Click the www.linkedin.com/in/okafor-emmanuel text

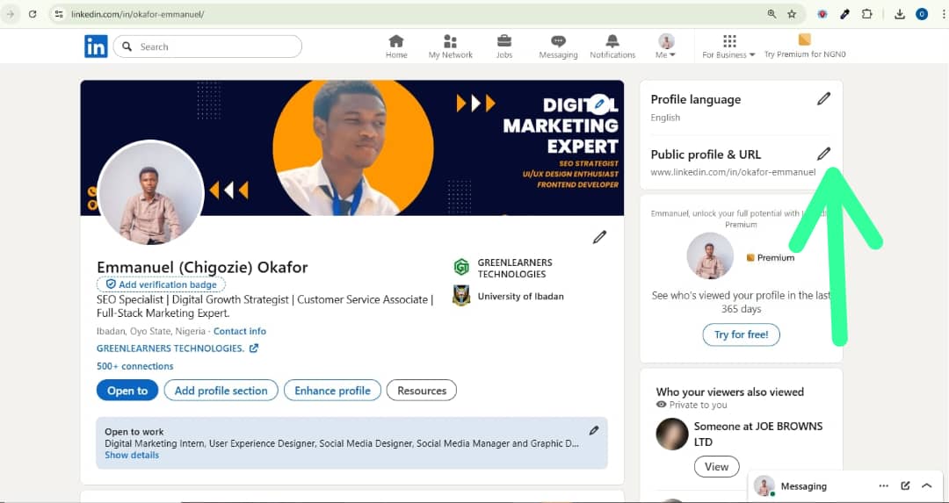pyautogui.click(x=733, y=172)
